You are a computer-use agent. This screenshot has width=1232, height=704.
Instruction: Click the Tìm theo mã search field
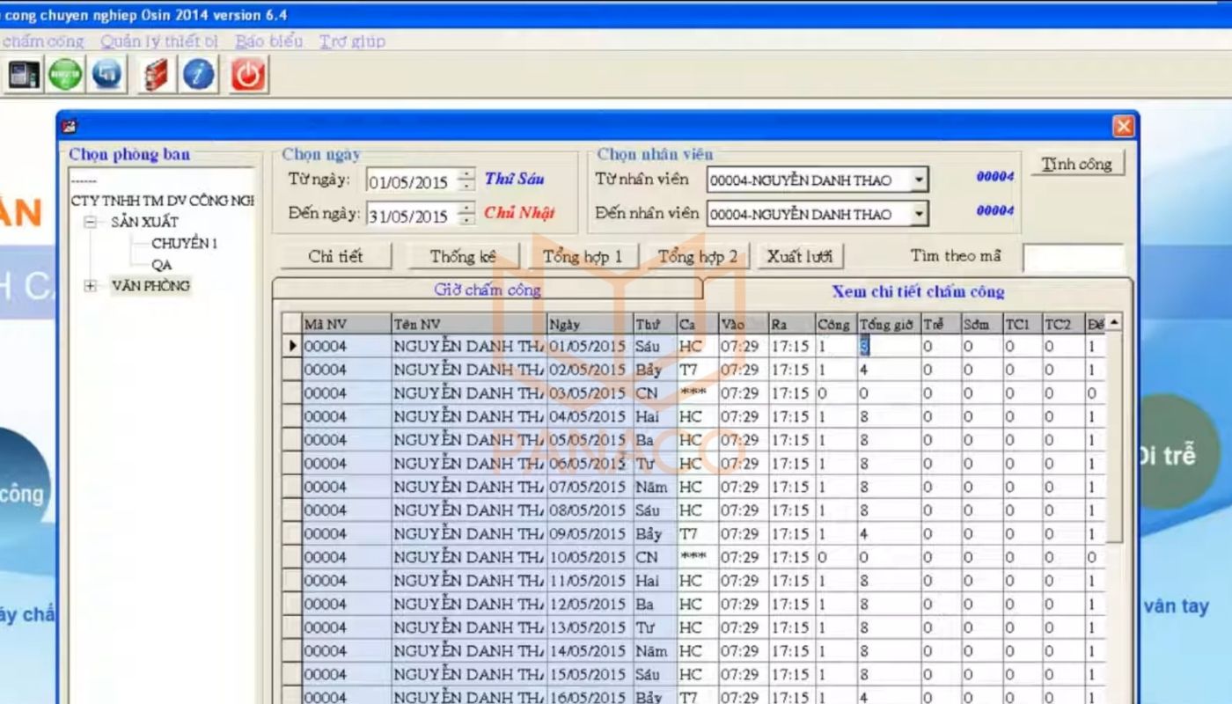click(x=1074, y=258)
